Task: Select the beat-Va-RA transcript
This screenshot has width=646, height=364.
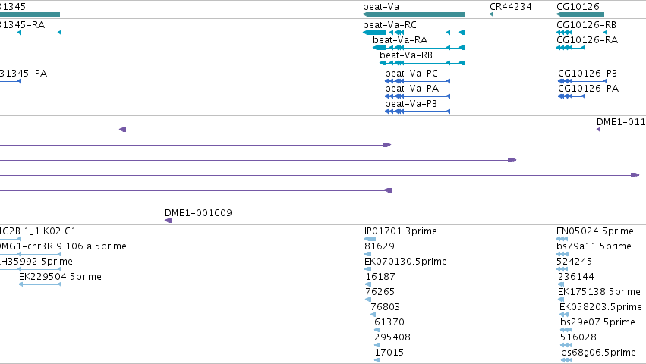Action: tap(418, 48)
